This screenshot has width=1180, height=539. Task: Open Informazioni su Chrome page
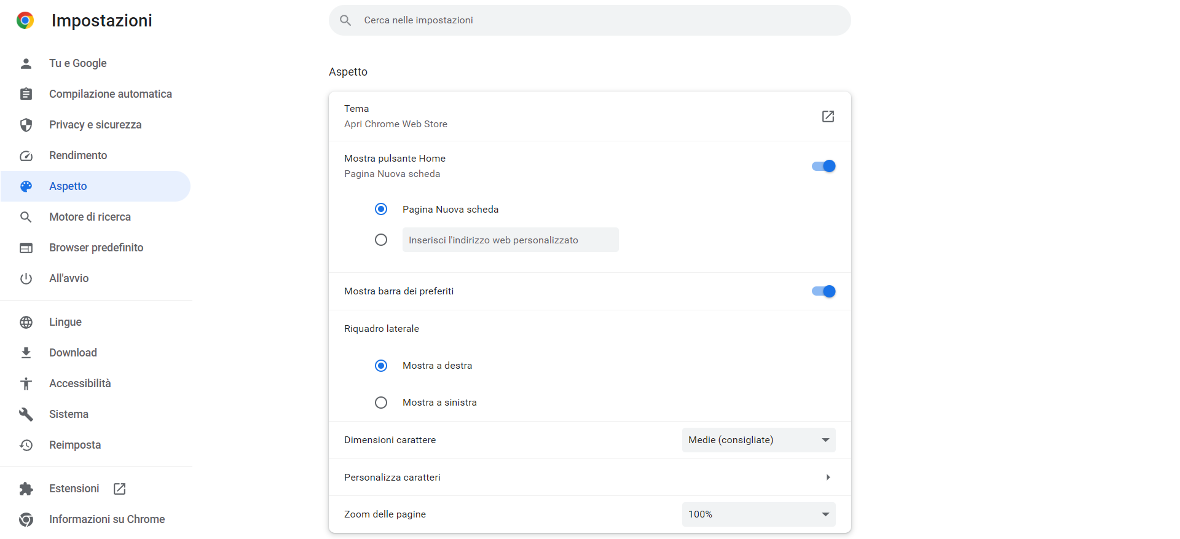coord(107,519)
